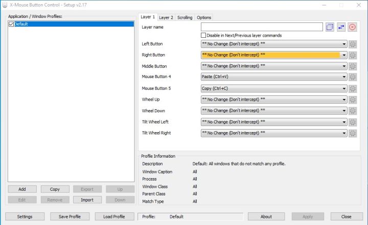This screenshot has width=368, height=225.
Task: Click the gear icon for Tilt Wheel Right
Action: (352, 133)
